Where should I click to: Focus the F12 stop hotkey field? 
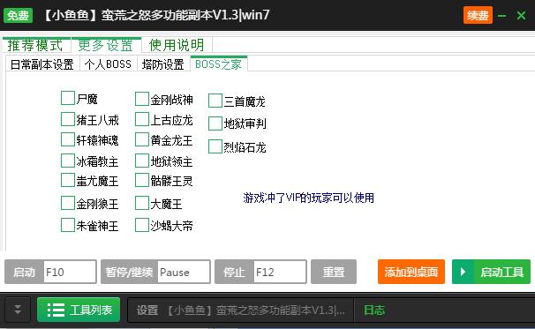coord(280,272)
